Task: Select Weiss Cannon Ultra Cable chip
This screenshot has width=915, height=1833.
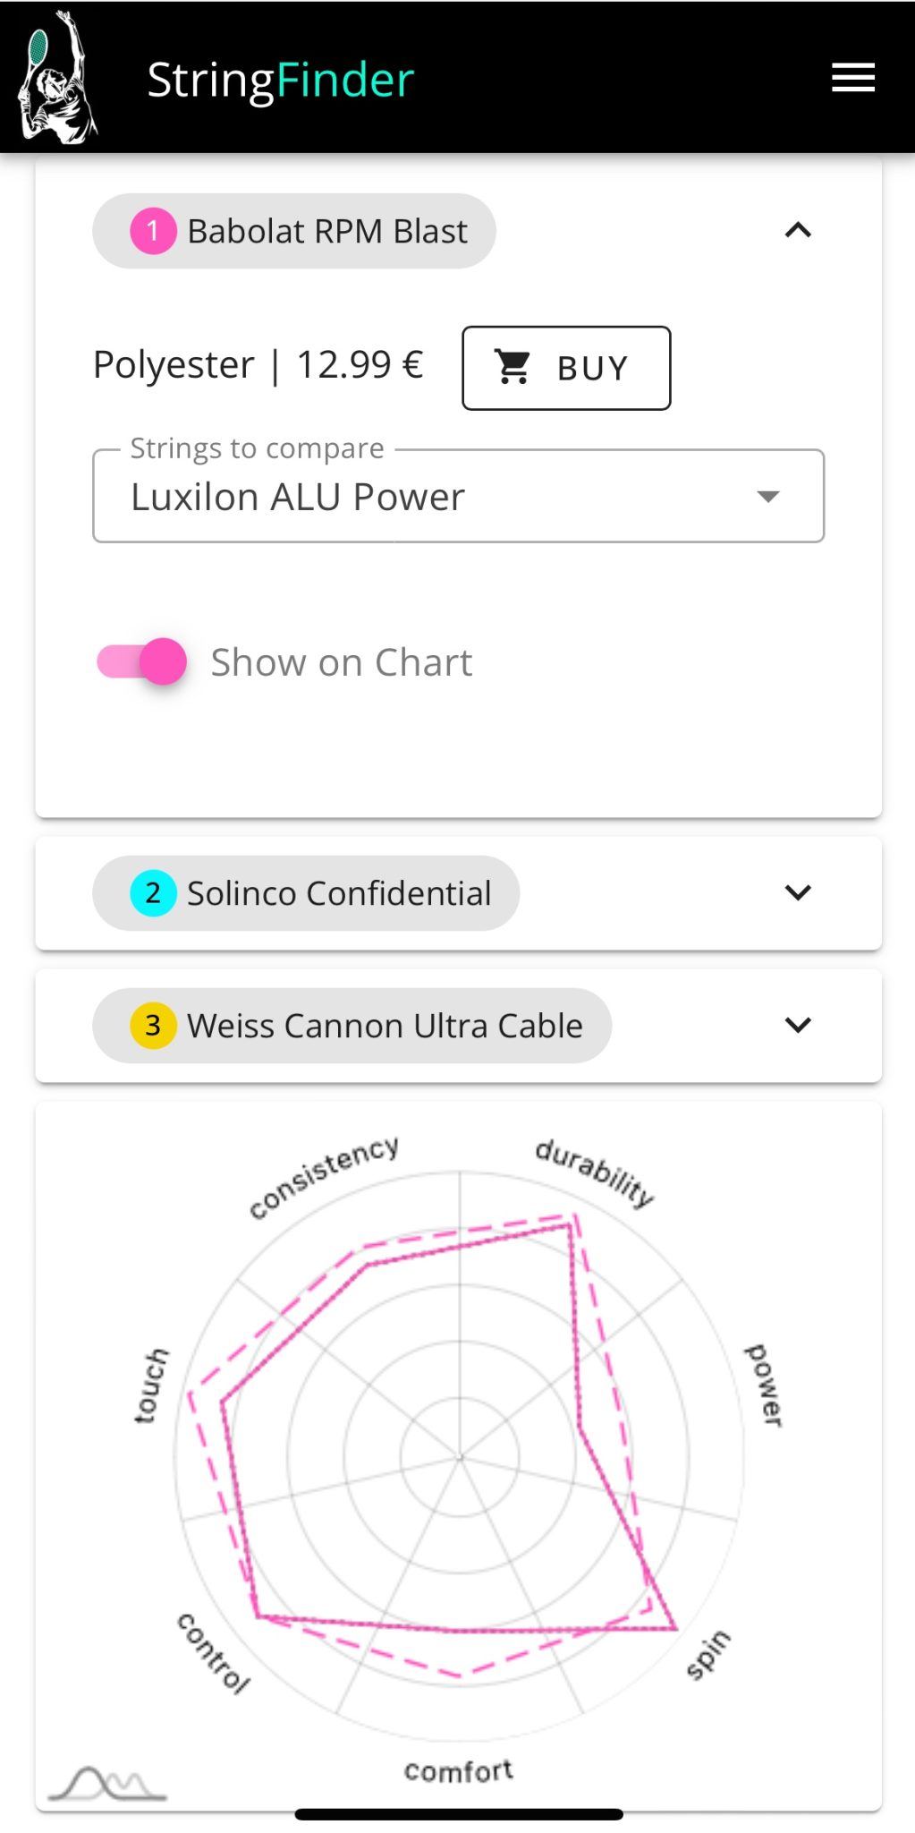Action: point(385,1026)
